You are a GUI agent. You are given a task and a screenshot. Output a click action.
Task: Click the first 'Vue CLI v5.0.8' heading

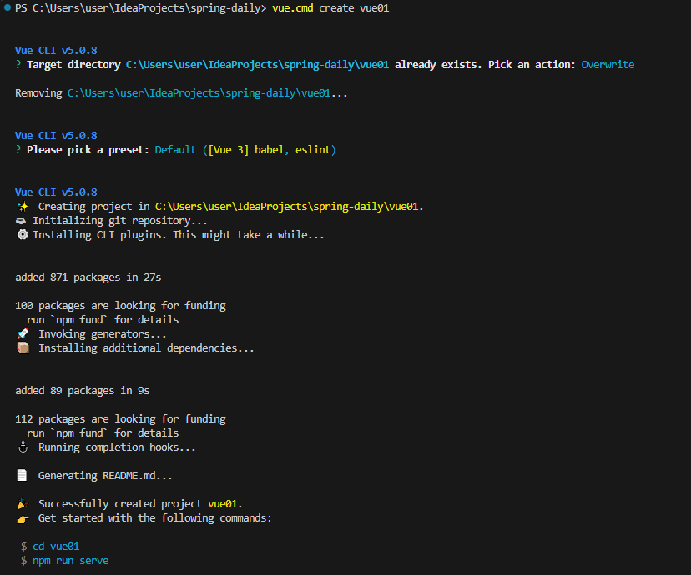56,51
